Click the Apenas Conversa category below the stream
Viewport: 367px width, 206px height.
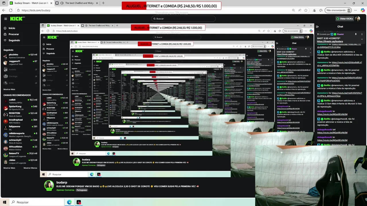click(x=65, y=190)
